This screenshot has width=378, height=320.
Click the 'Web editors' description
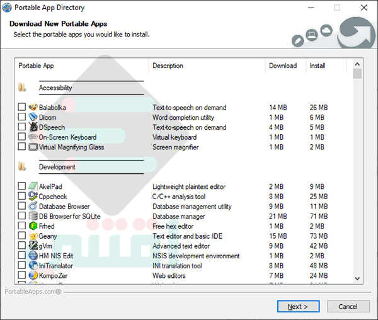[169, 275]
